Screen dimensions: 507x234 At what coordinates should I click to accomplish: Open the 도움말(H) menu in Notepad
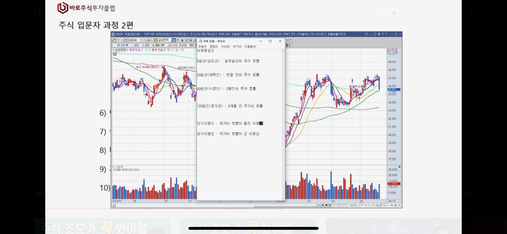tap(250, 46)
